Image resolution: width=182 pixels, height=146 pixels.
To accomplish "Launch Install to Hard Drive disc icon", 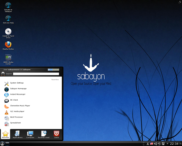I will (x=8, y=33).
